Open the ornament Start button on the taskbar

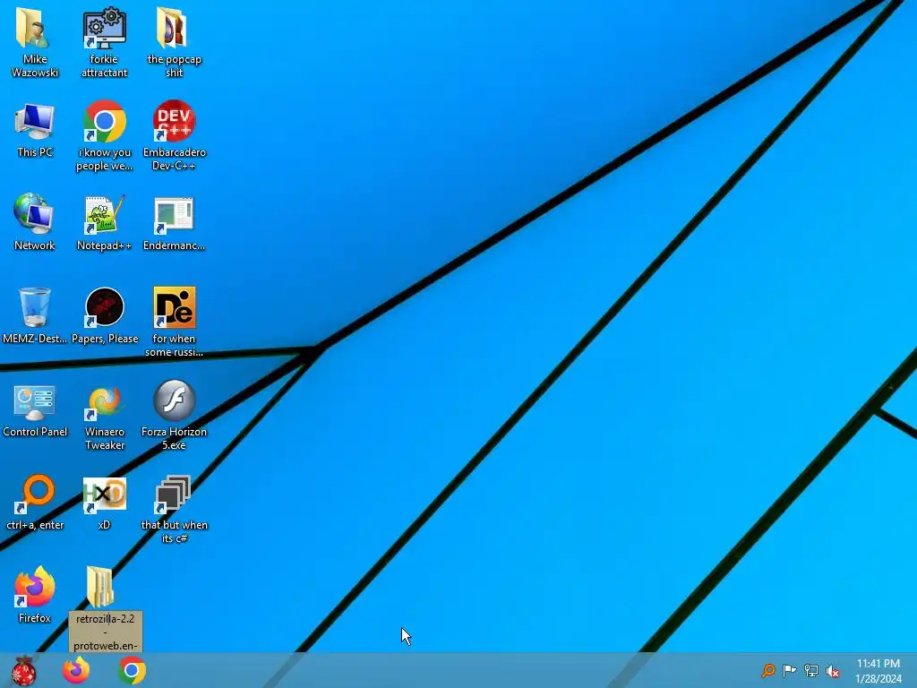[23, 670]
